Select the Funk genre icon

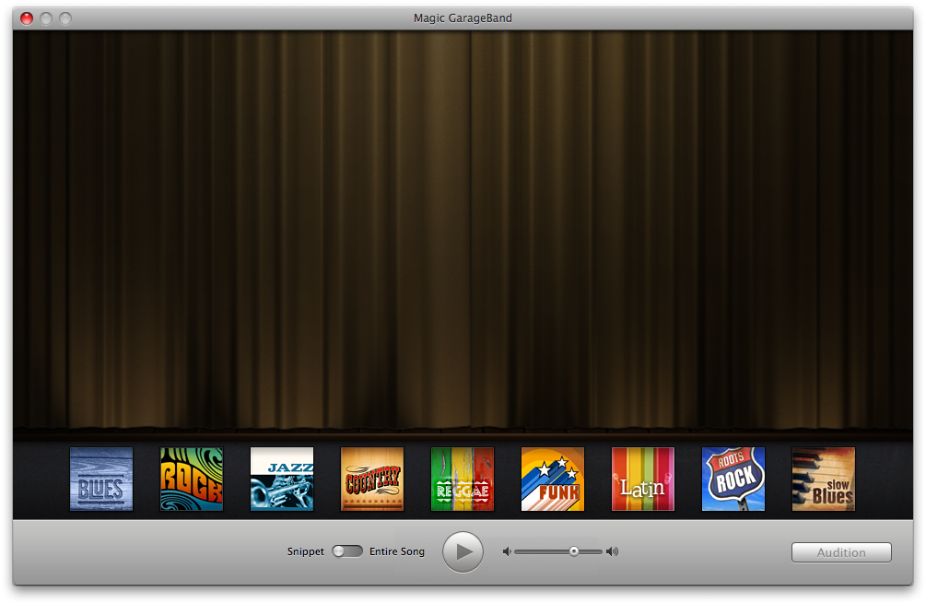coord(553,479)
